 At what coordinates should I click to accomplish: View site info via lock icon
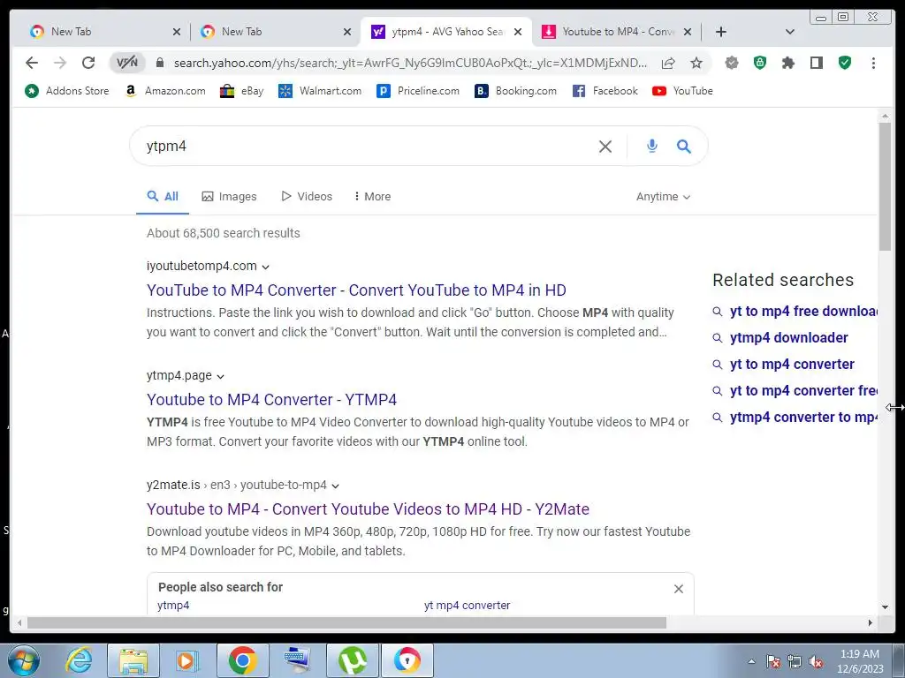[x=160, y=63]
